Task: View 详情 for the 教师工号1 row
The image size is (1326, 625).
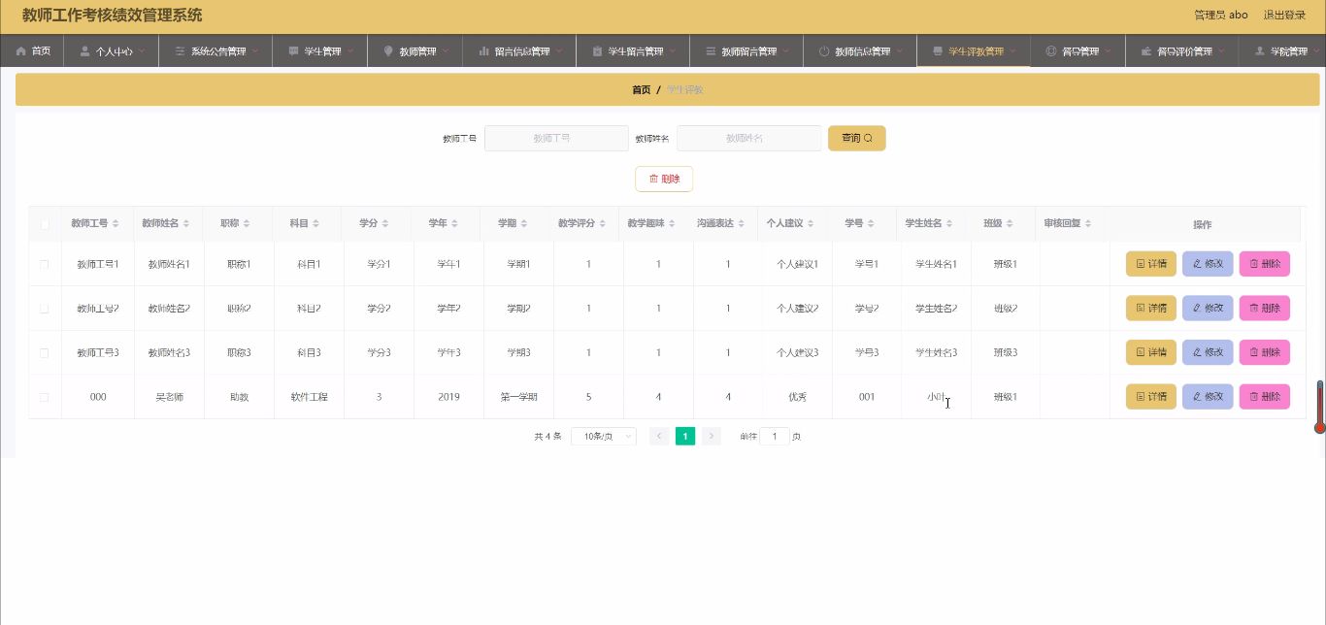Action: point(1151,264)
